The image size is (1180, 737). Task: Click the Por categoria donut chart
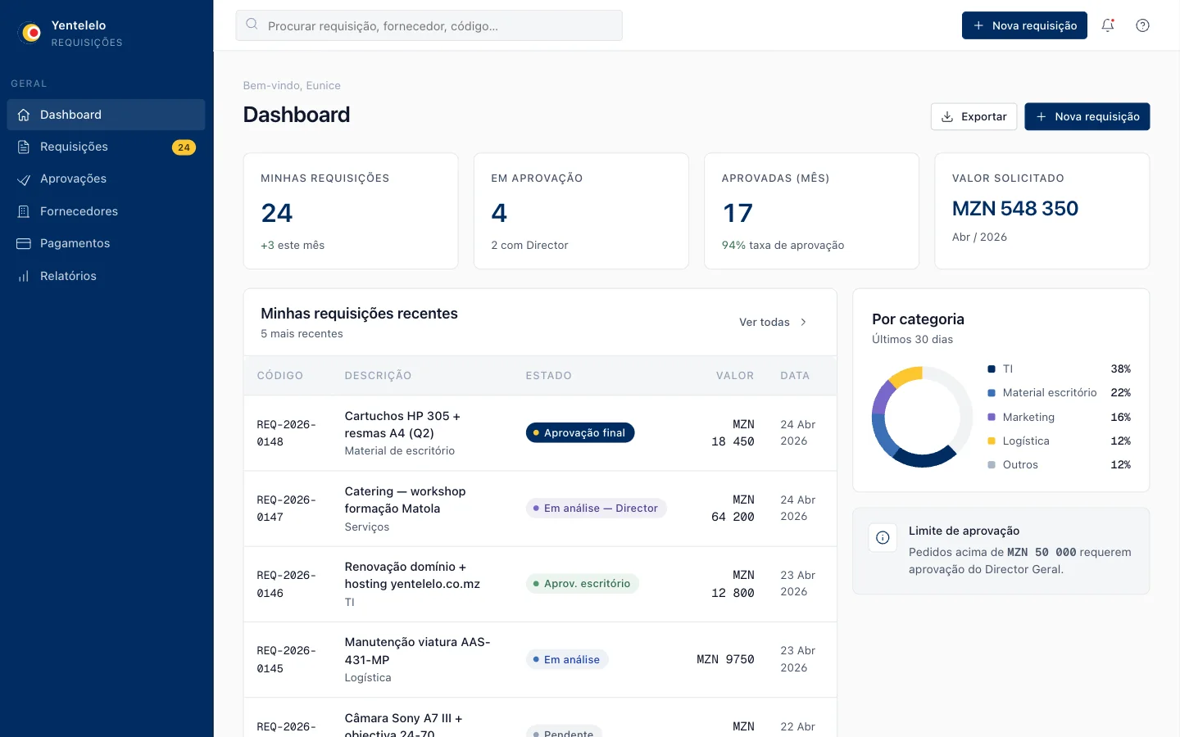pyautogui.click(x=922, y=417)
